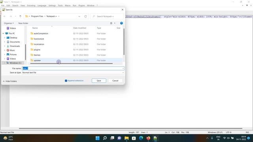Launch Firefox from the taskbar
The width and height of the screenshot is (253, 142).
(148, 138)
